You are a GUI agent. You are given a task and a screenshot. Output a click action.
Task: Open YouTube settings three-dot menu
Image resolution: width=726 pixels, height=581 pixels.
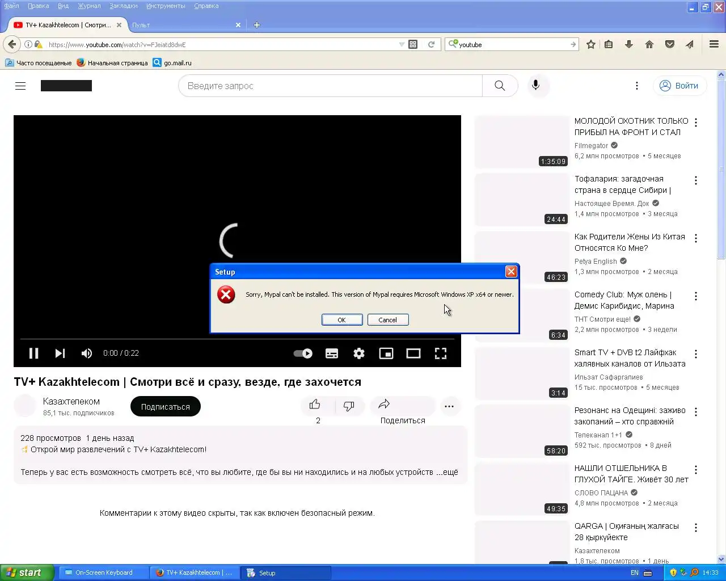coord(637,86)
